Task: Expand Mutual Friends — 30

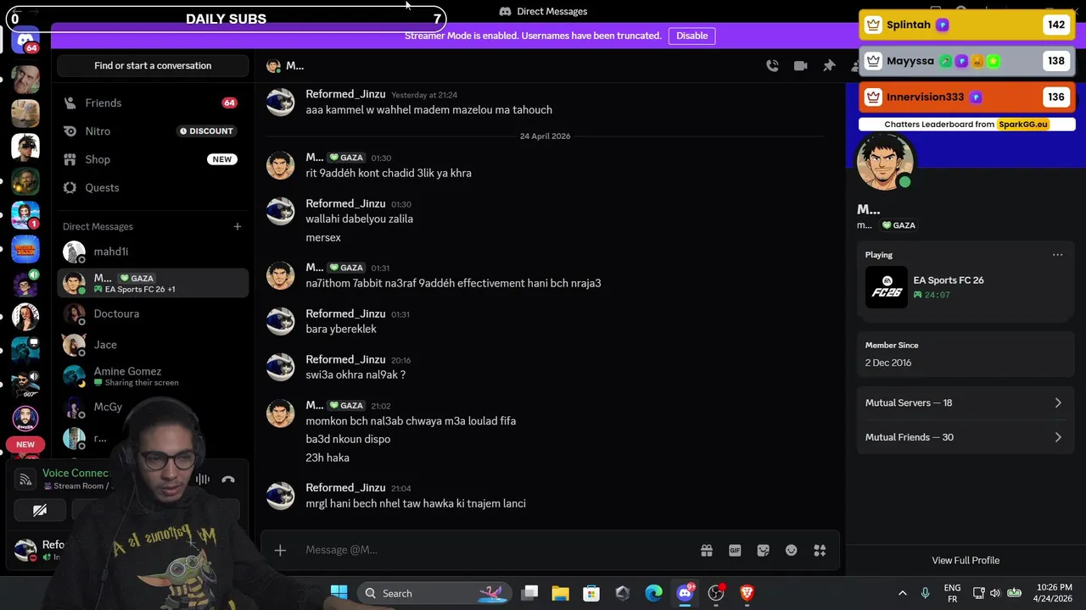Action: point(966,437)
